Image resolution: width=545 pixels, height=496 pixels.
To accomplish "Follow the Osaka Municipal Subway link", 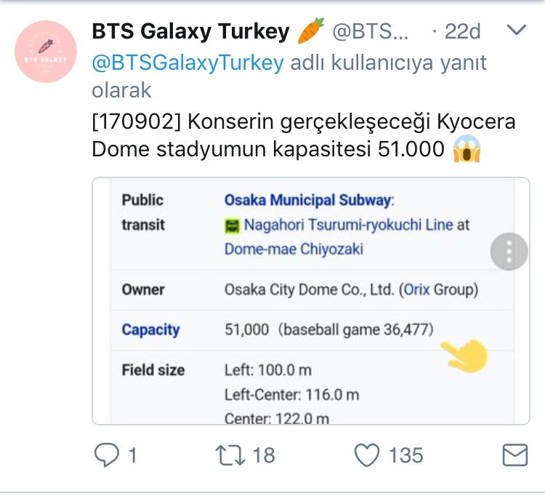I will pos(307,200).
